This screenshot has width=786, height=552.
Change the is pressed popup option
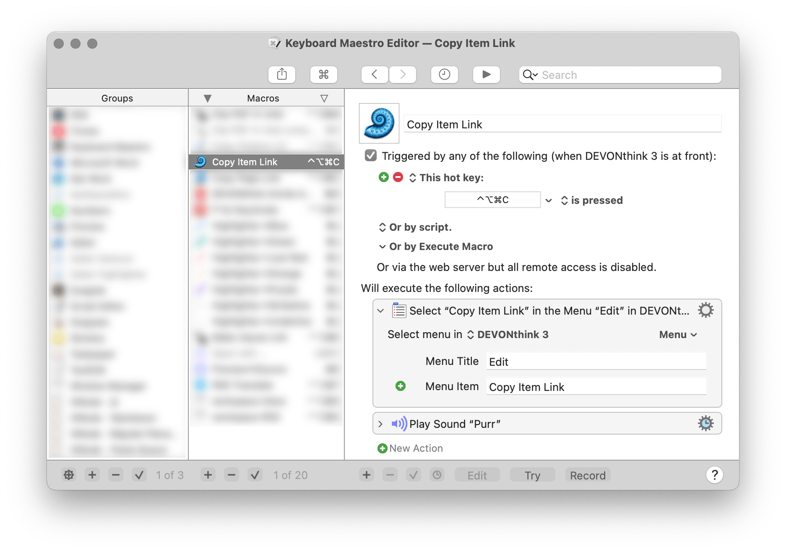pos(592,200)
